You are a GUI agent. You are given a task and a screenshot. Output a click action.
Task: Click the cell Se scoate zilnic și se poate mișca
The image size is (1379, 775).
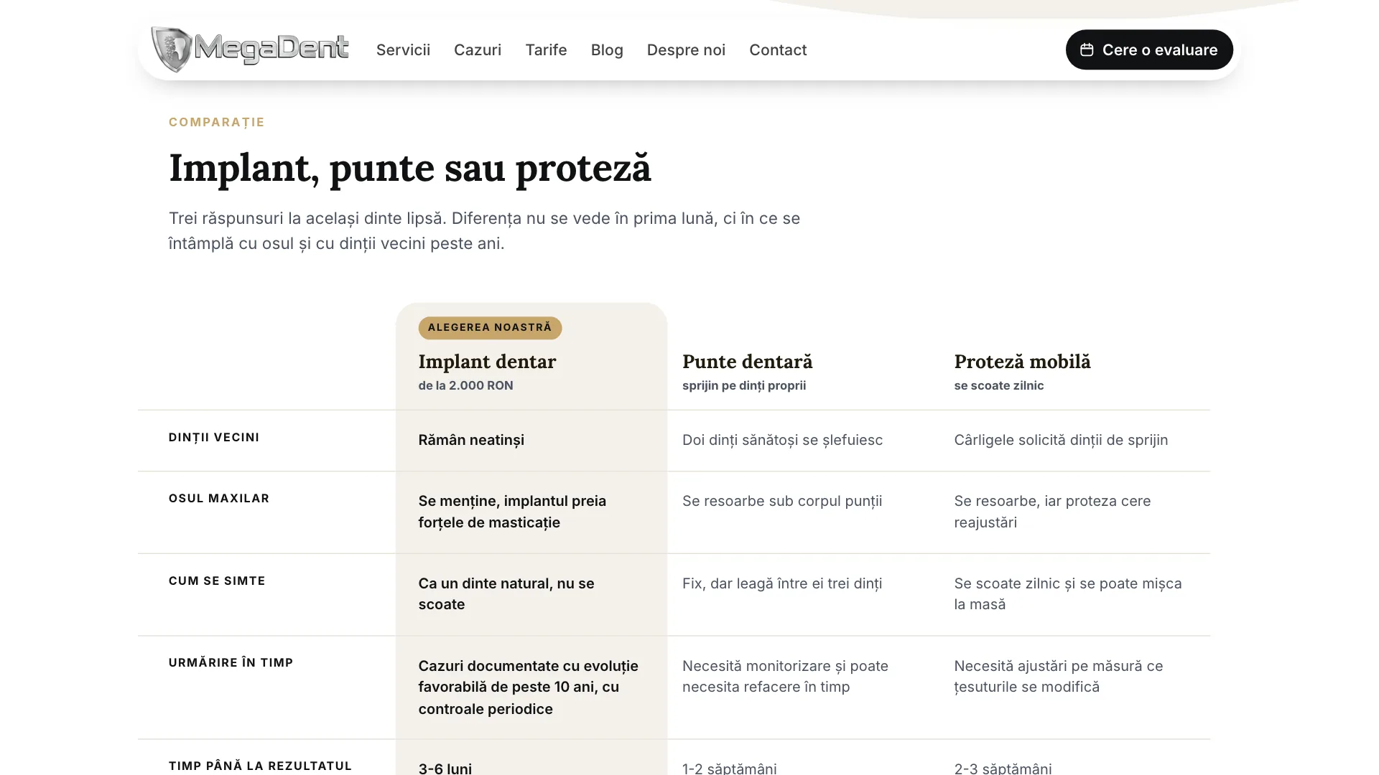coord(1068,593)
